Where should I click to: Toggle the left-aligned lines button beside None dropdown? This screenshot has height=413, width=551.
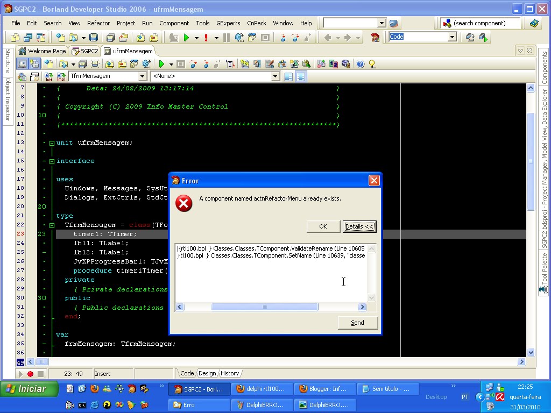click(x=288, y=76)
